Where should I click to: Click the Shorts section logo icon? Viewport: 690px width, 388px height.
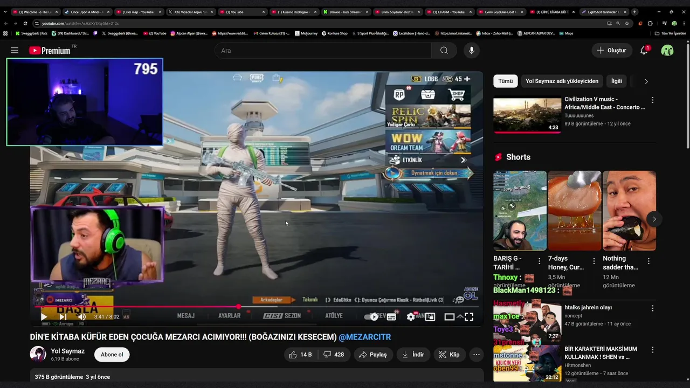(x=499, y=157)
